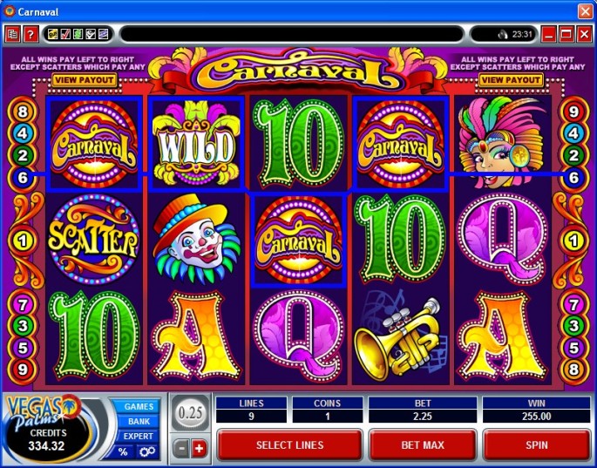The image size is (597, 468).
Task: Decrease coin size with the minus button
Action: 181,449
